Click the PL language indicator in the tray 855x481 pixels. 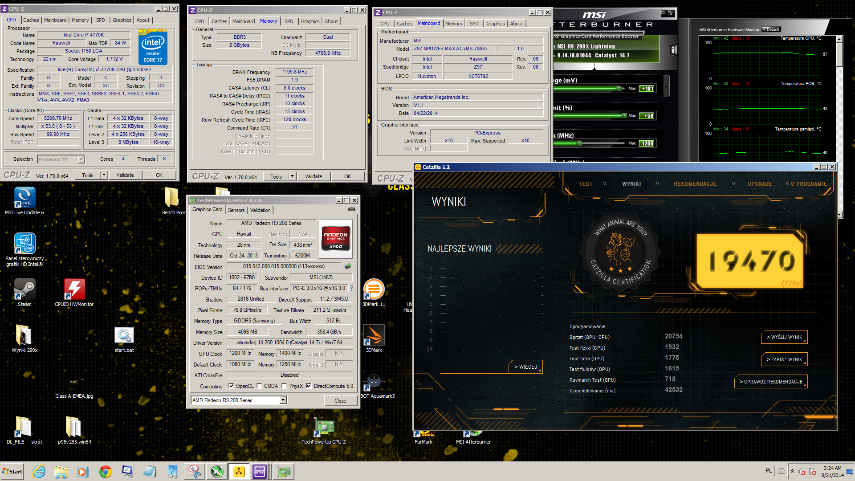coord(769,471)
